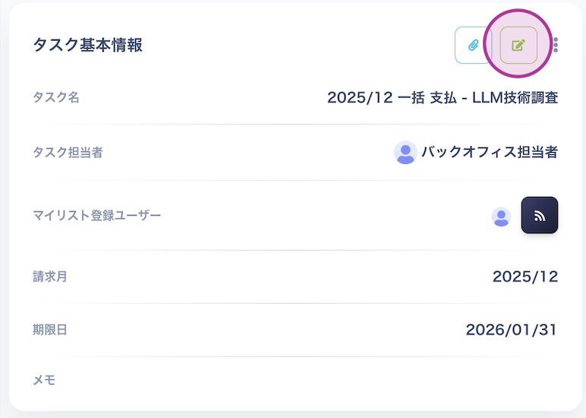Open the three-dot more options menu
The image size is (586, 418).
coord(556,46)
